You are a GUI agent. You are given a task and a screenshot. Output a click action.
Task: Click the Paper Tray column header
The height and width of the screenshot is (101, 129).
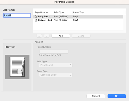pos(78,12)
